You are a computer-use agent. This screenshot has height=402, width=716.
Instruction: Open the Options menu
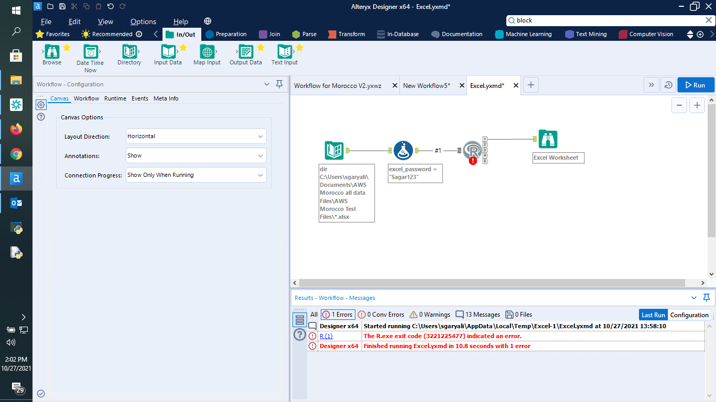point(143,21)
